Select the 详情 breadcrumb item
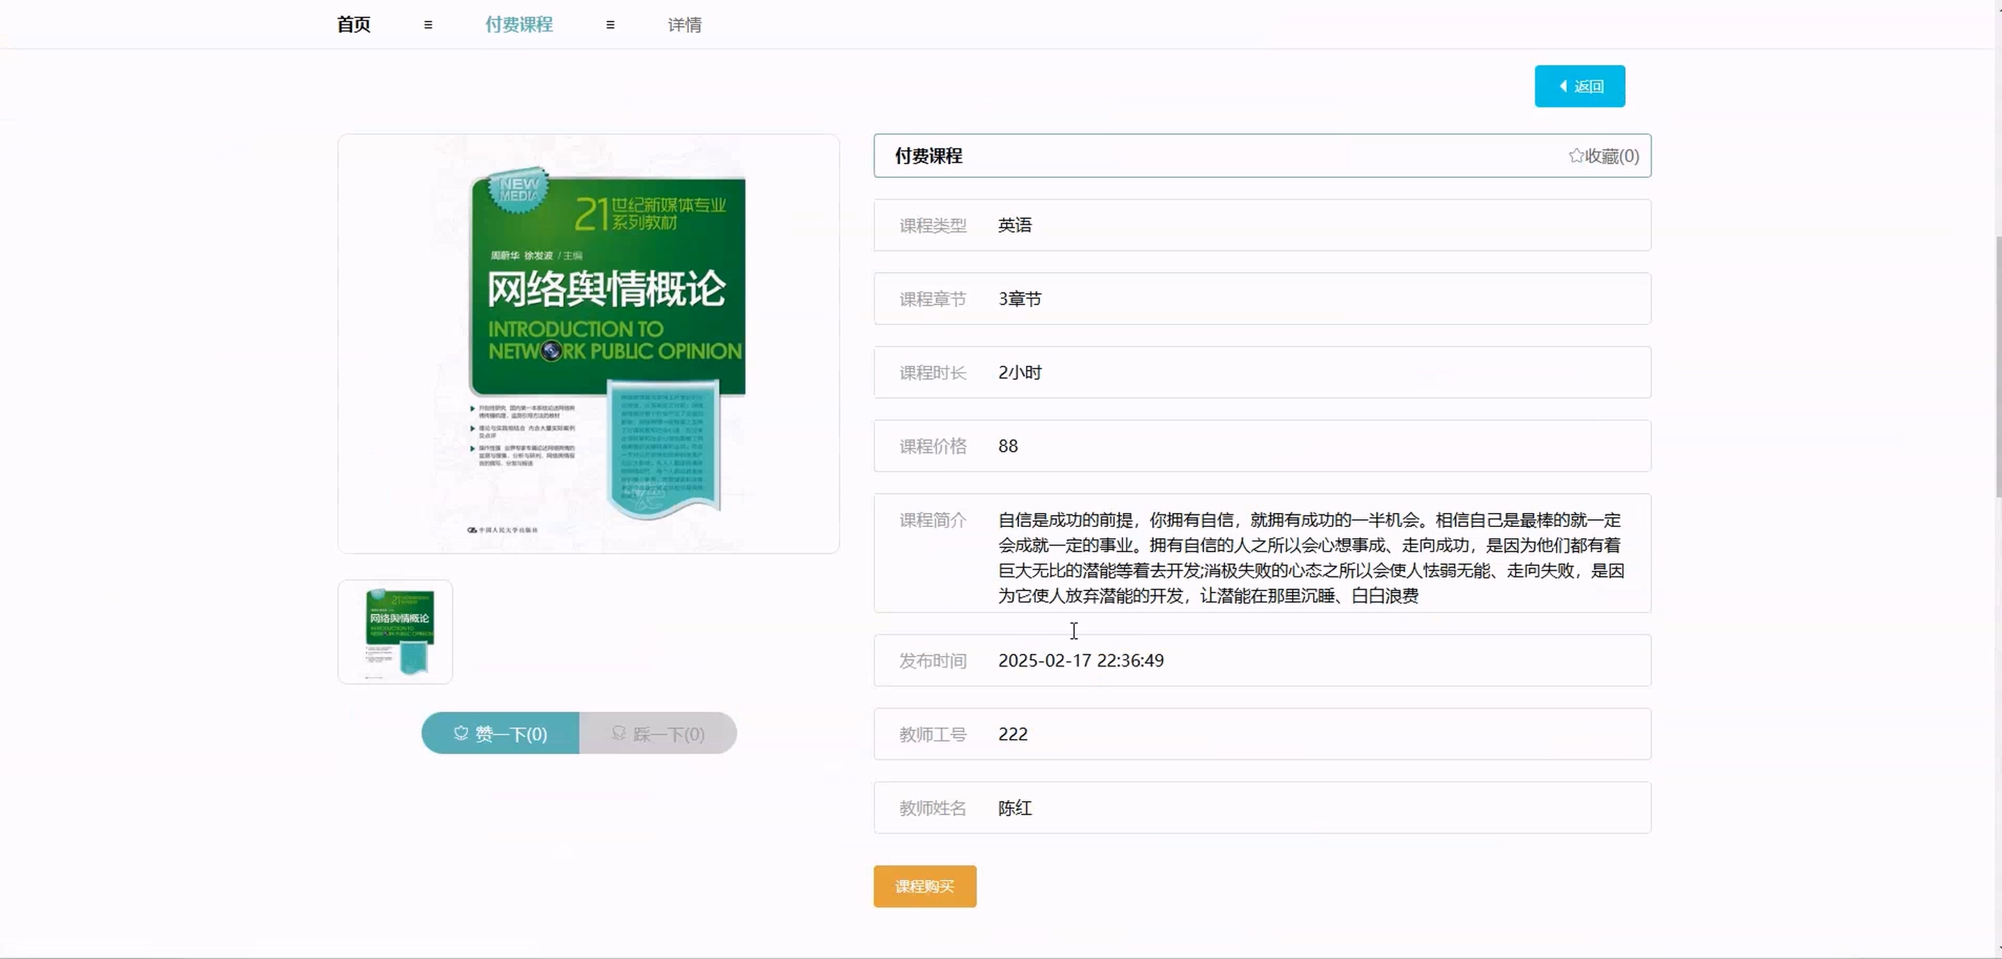 [x=684, y=25]
